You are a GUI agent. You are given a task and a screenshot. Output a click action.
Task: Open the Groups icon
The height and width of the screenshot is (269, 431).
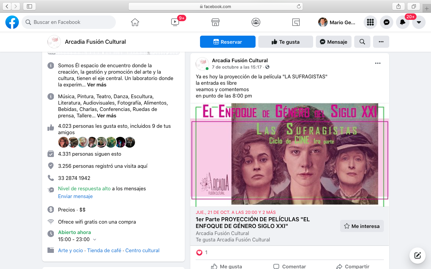pos(256,22)
